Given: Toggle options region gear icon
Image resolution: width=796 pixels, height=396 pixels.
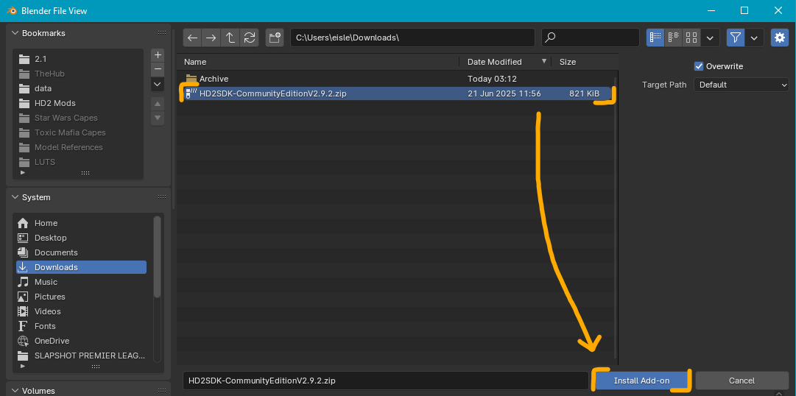Looking at the screenshot, I should coord(780,38).
